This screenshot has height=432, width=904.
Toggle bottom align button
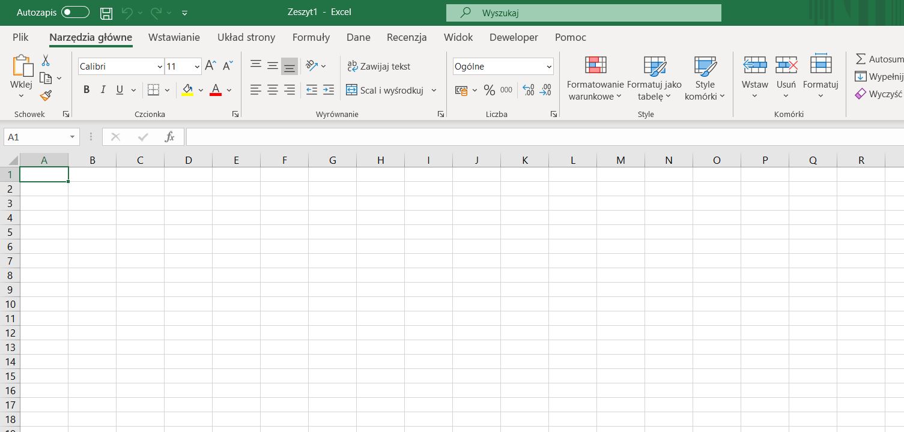(290, 65)
